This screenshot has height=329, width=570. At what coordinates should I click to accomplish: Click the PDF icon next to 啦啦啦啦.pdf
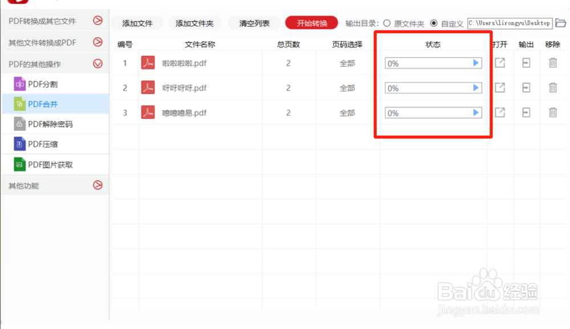(148, 63)
